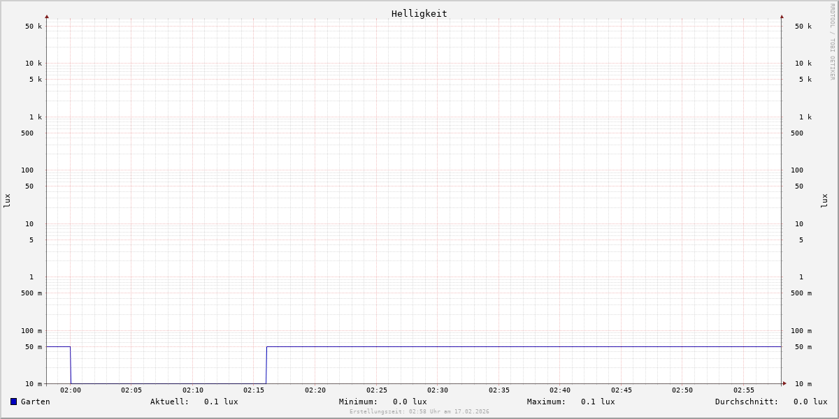Click the left vertical lux axis label
The width and height of the screenshot is (839, 419).
(x=7, y=200)
